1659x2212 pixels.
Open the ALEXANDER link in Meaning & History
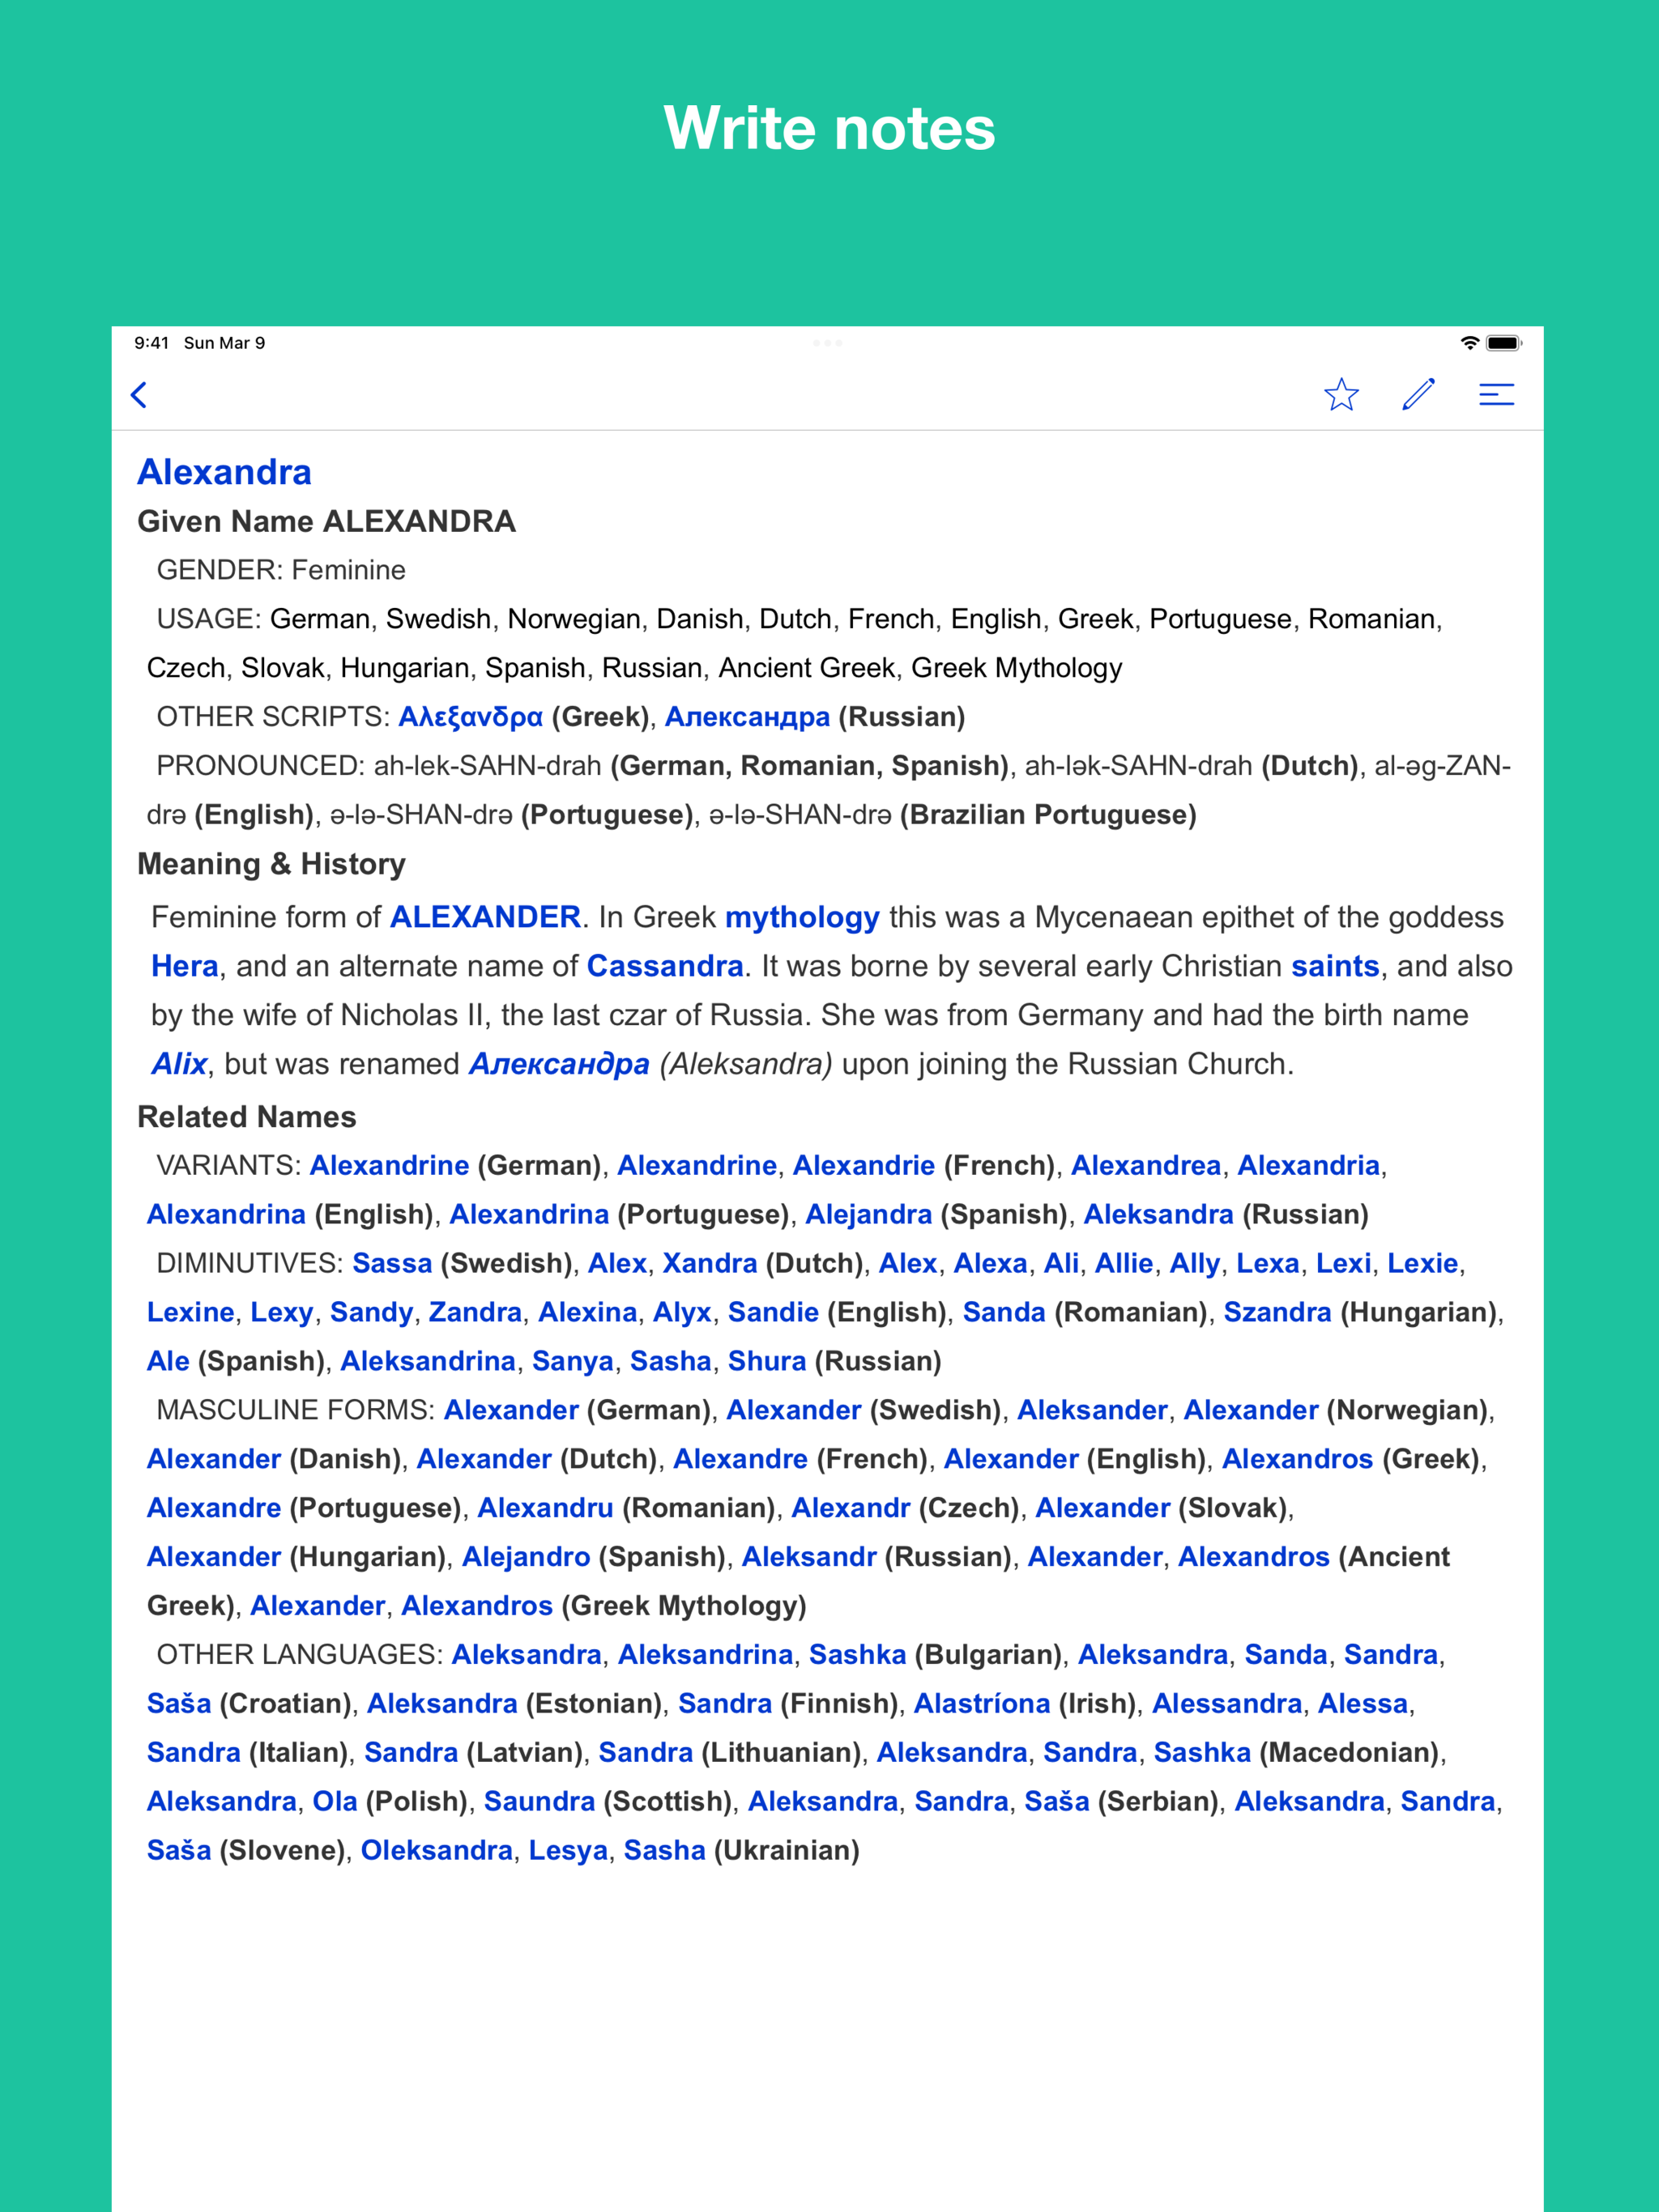(x=484, y=916)
